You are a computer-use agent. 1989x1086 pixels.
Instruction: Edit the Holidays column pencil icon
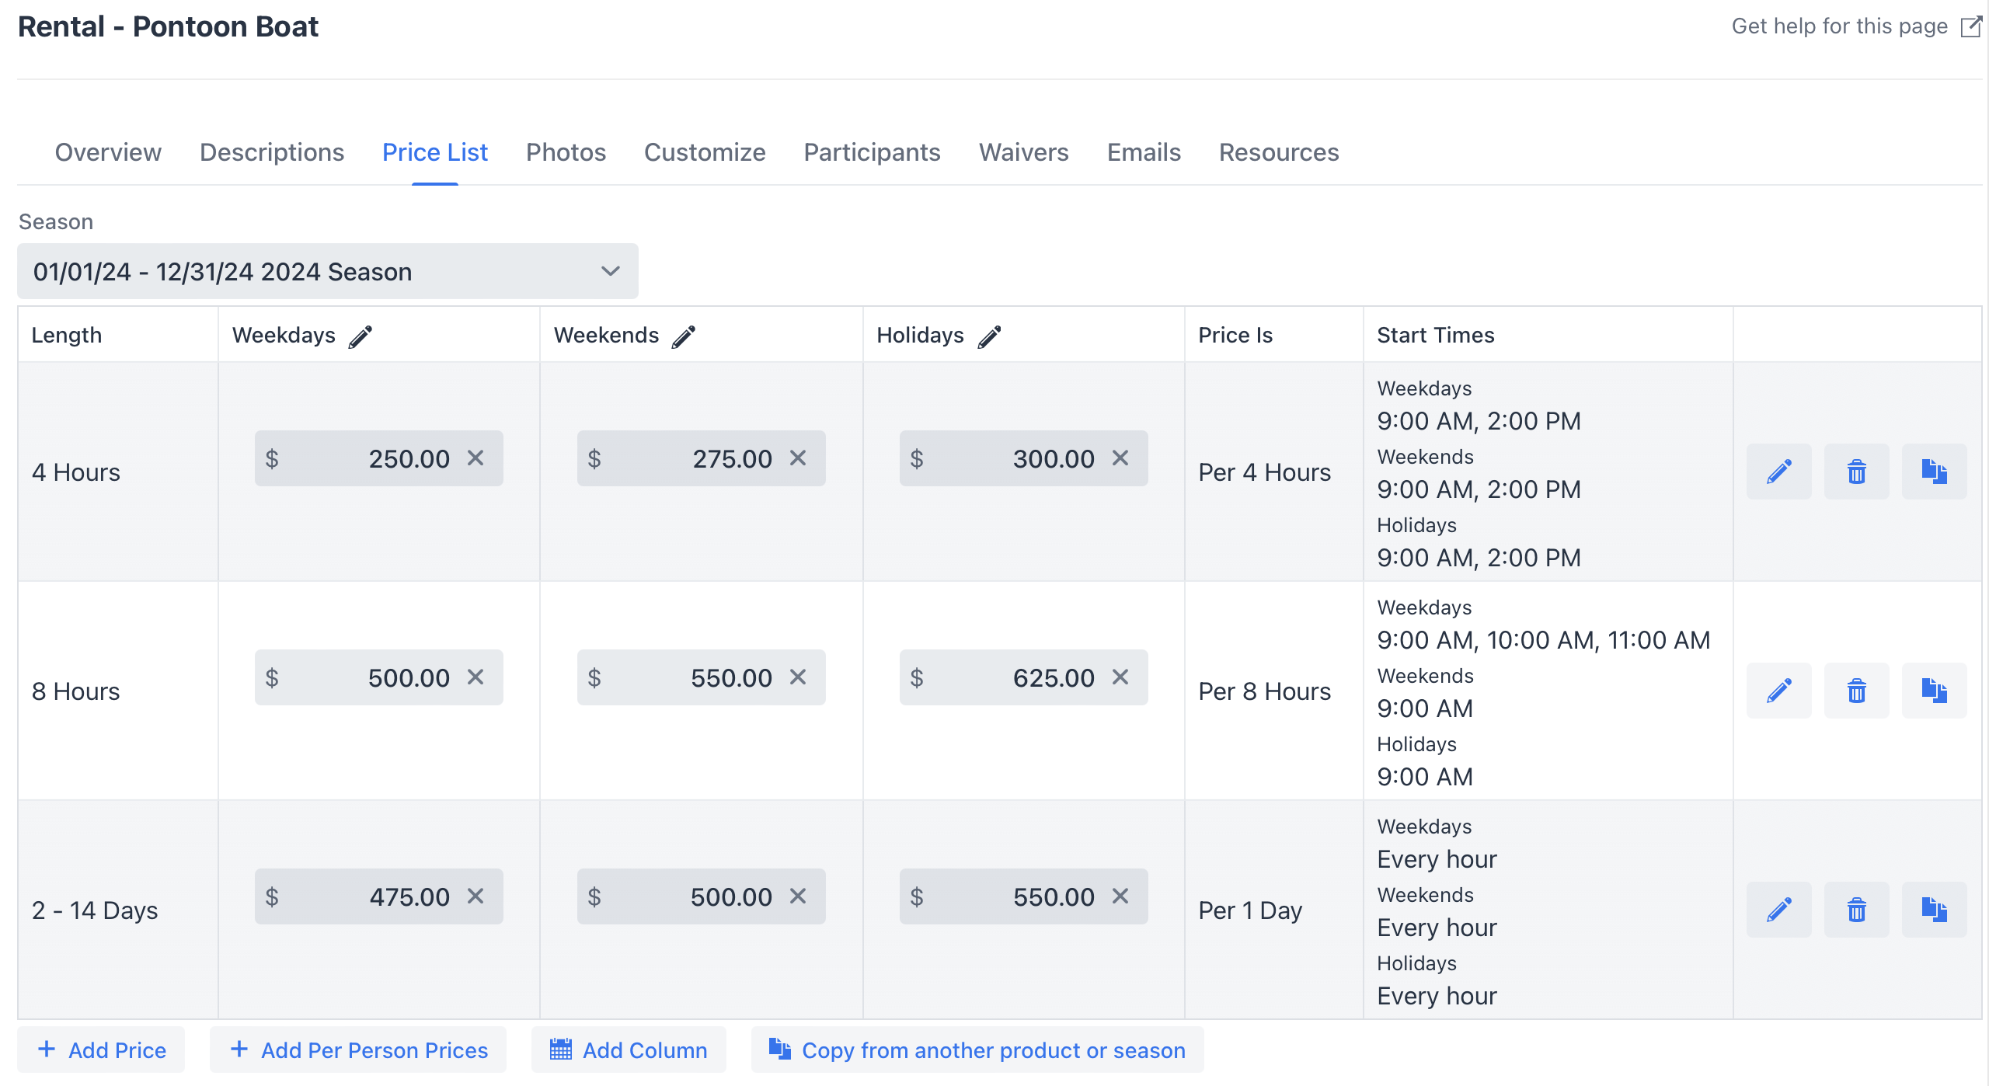[x=989, y=336]
